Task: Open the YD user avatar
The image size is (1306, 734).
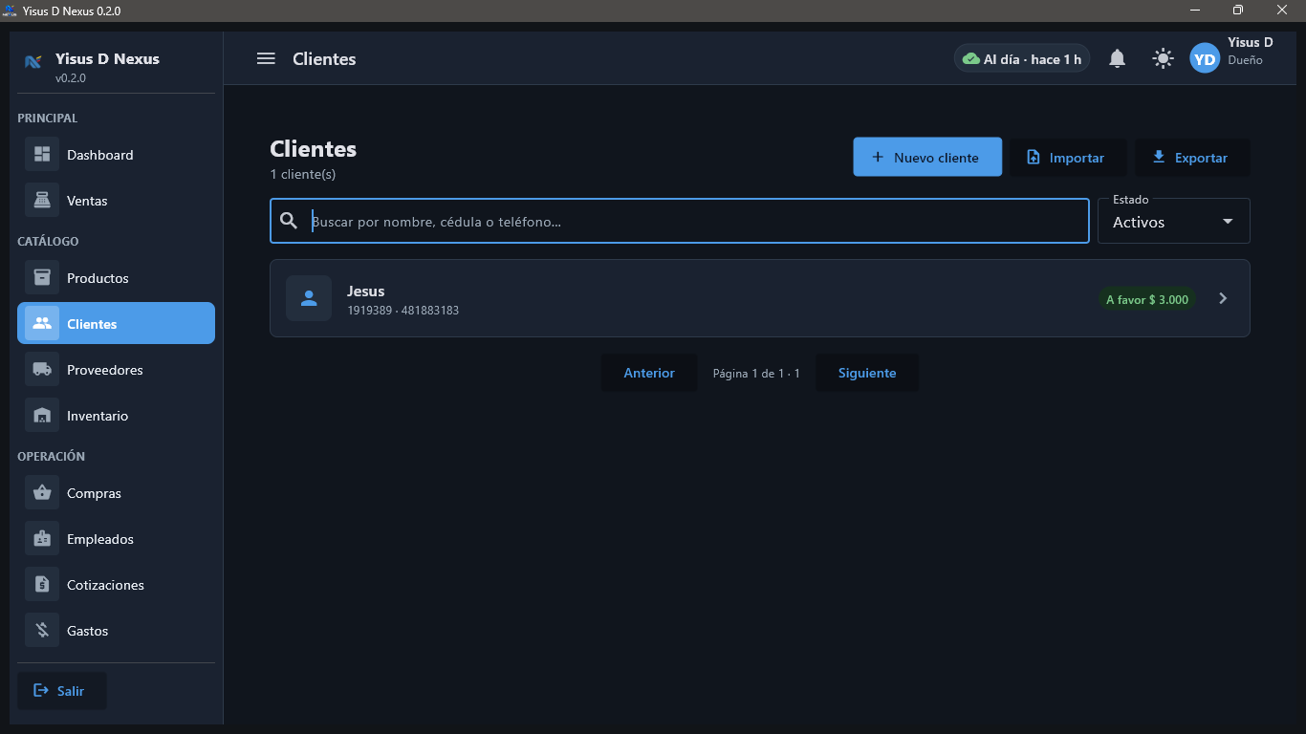Action: [1205, 58]
